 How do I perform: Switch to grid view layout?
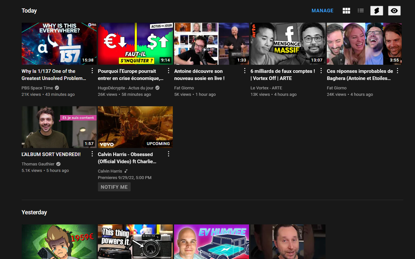(x=346, y=11)
